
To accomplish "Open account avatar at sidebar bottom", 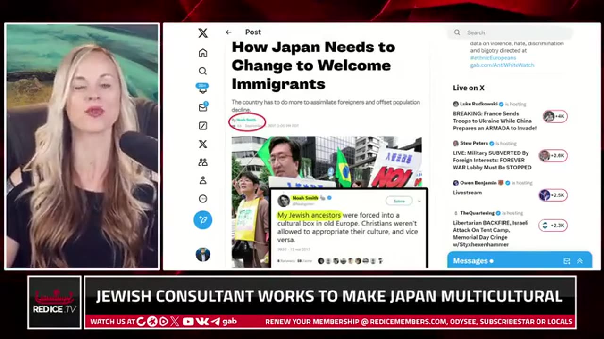I will [203, 255].
